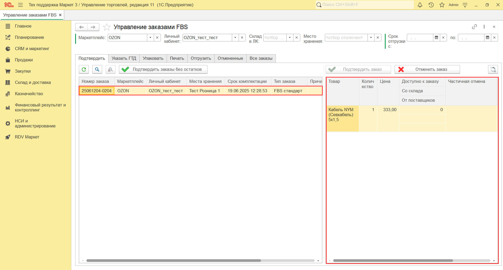Click the Отменить заказ button
503x270 pixels.
point(427,69)
